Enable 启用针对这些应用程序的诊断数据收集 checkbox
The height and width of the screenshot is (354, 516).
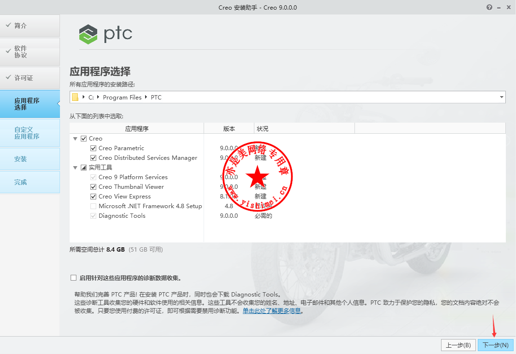point(74,278)
